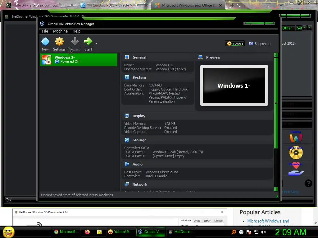This screenshot has width=318, height=238.
Task: Open the Machine menu
Action: tap(60, 31)
